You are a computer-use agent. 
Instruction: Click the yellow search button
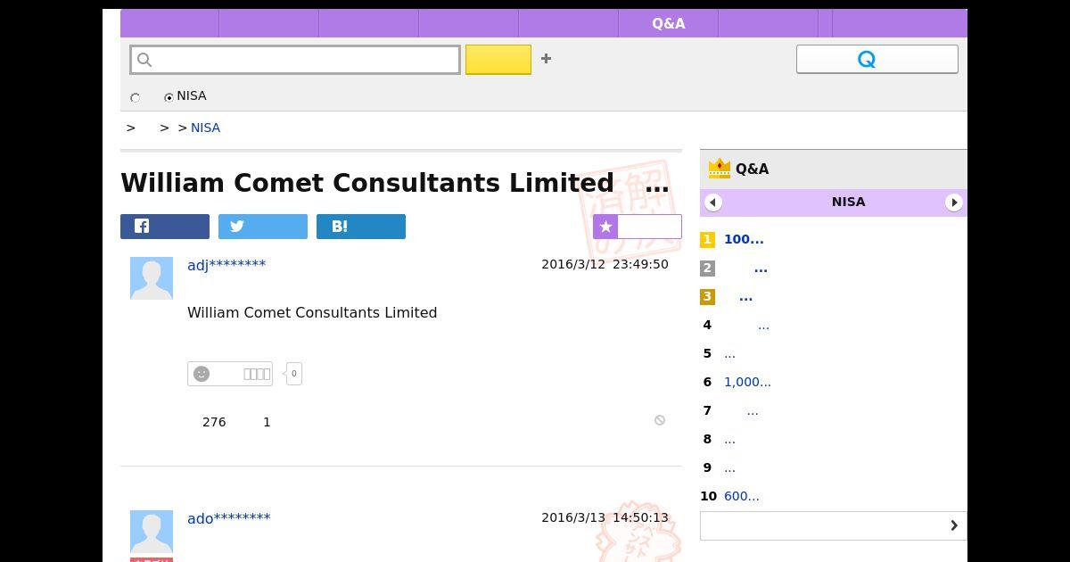click(498, 60)
